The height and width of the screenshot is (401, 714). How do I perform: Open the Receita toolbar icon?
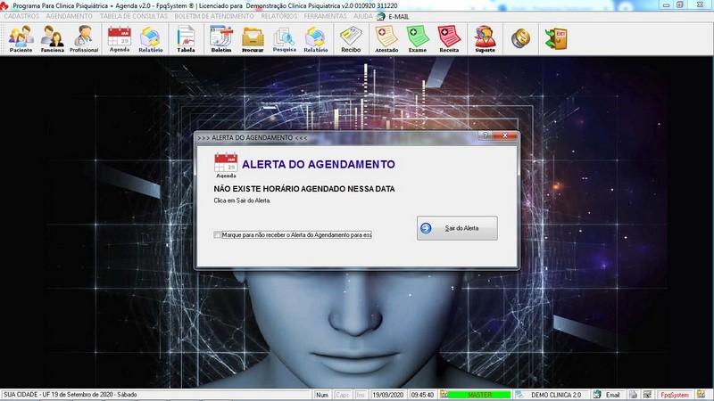pos(449,39)
